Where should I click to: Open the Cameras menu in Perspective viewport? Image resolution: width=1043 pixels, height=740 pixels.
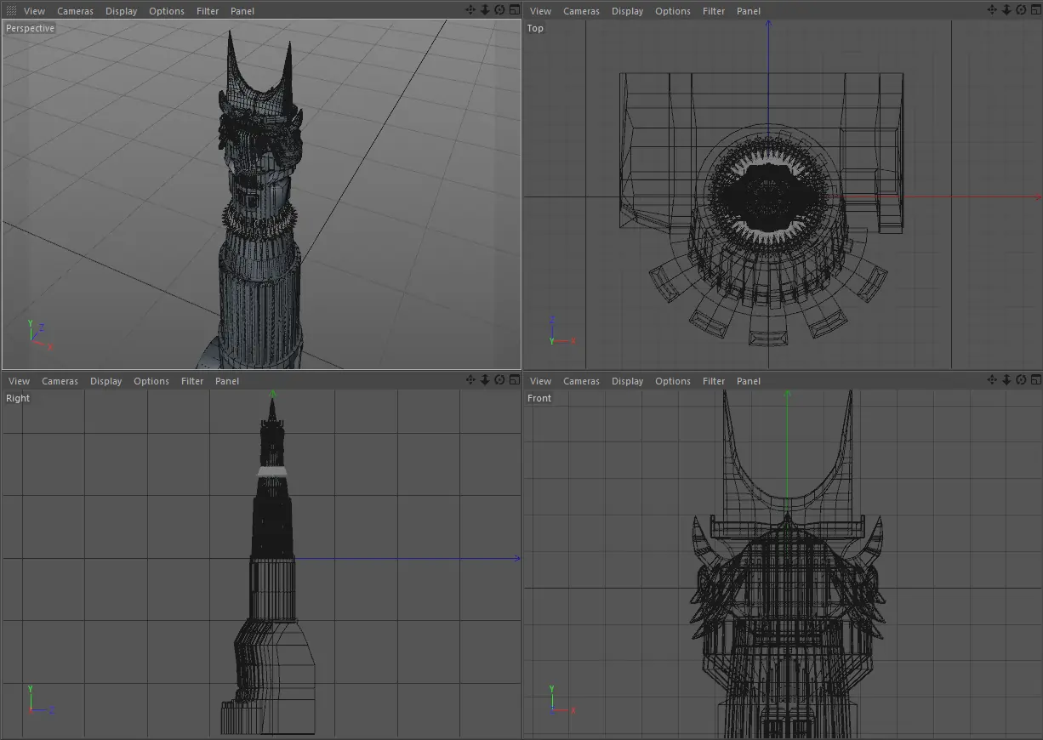[x=76, y=11]
